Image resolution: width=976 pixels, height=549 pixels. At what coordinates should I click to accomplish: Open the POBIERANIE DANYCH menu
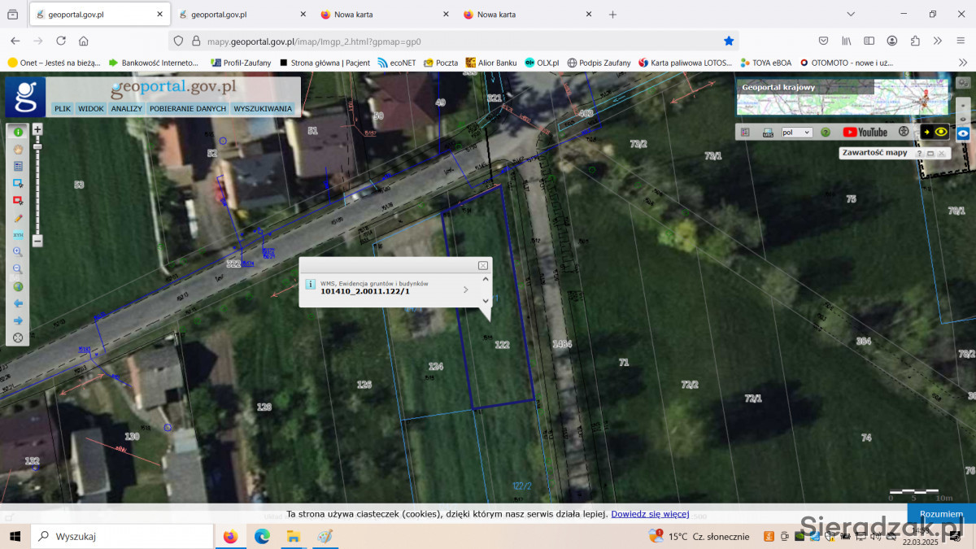188,108
